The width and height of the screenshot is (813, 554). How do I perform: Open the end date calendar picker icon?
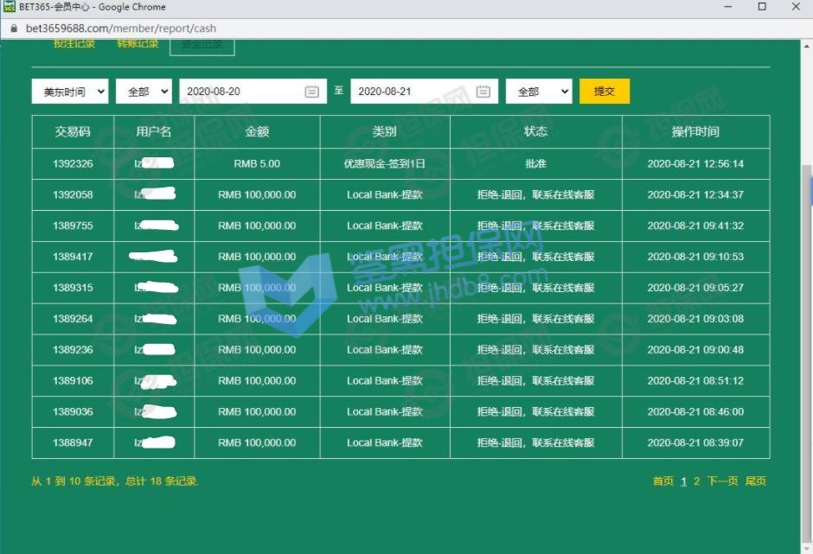pos(483,92)
